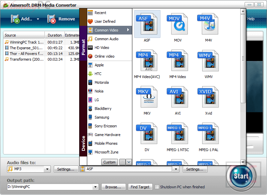The height and width of the screenshot is (195, 267).
Task: Open the HD Video category
Action: pos(110,48)
